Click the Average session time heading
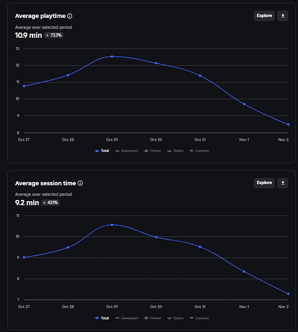Viewport: 298px width, 332px height. coord(46,183)
